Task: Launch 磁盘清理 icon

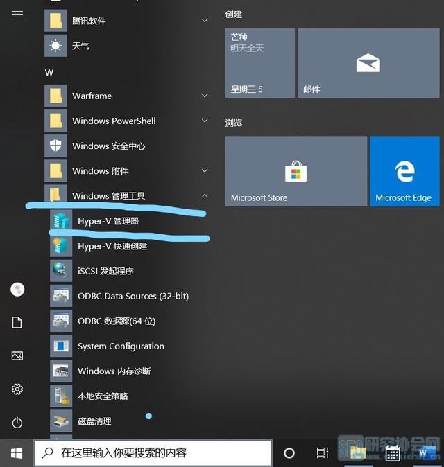Action: click(61, 421)
